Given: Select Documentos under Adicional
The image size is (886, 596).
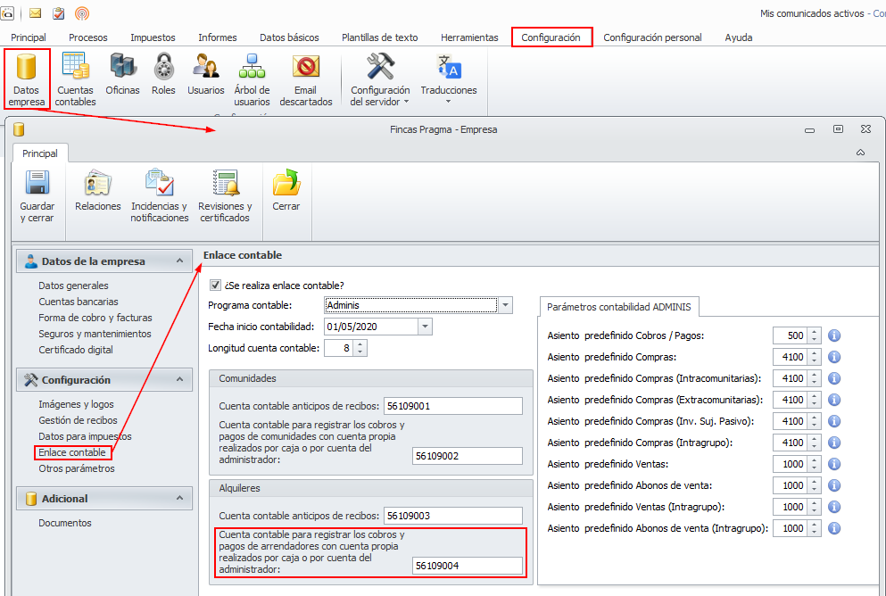Looking at the screenshot, I should pos(65,523).
